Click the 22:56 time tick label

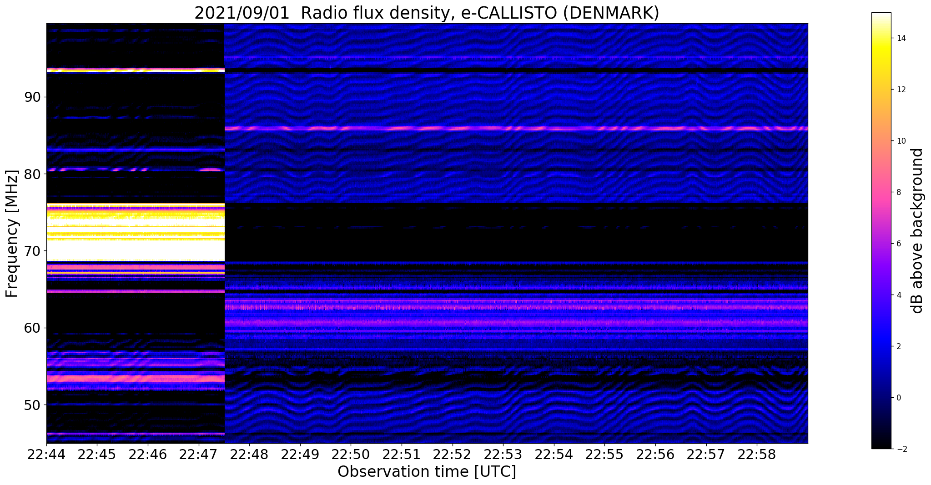coord(655,455)
